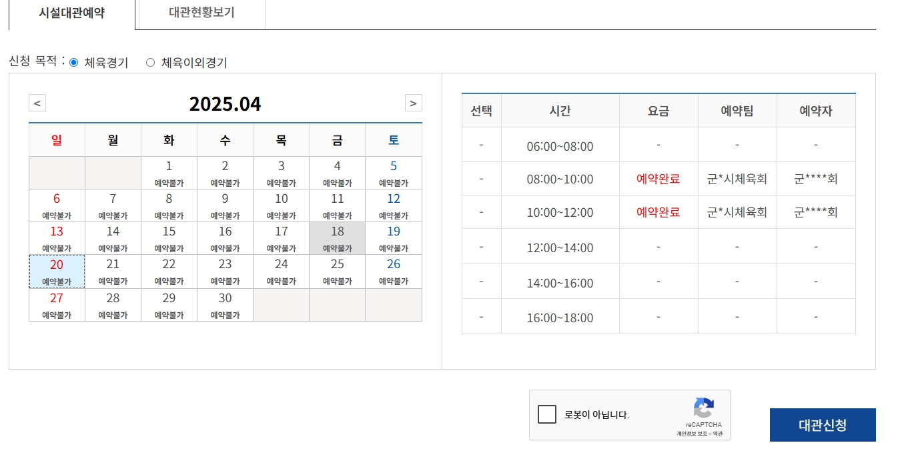The height and width of the screenshot is (469, 906).
Task: Switch to the 대관현황보기 tab
Action: (x=201, y=13)
